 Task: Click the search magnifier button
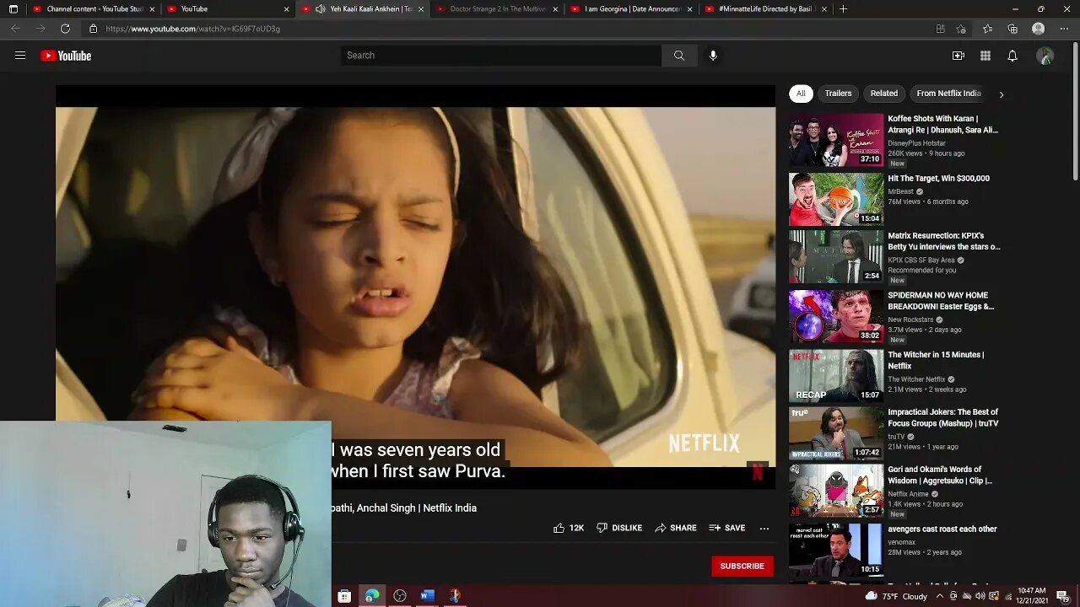(679, 56)
